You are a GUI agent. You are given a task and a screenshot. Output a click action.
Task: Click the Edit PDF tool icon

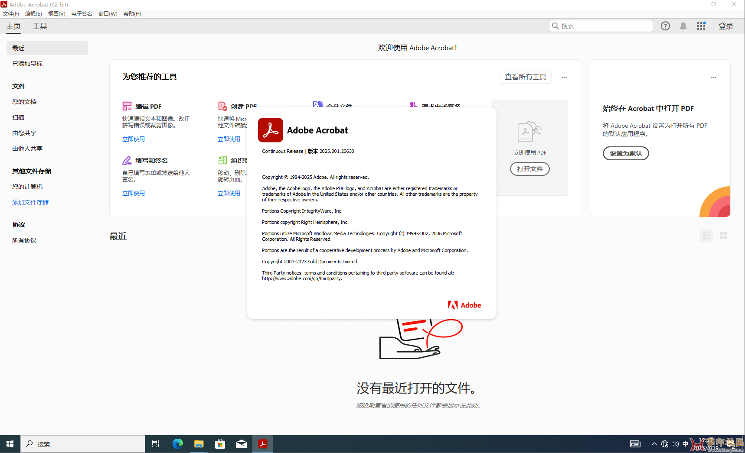(x=127, y=106)
